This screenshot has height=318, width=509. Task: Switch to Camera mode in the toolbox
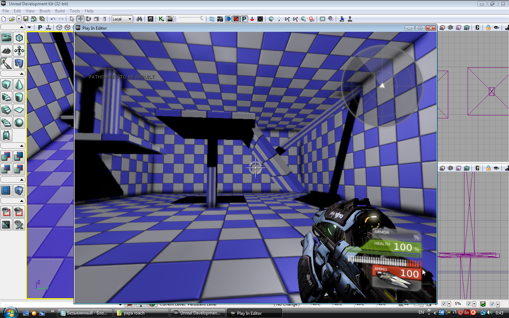pos(6,38)
